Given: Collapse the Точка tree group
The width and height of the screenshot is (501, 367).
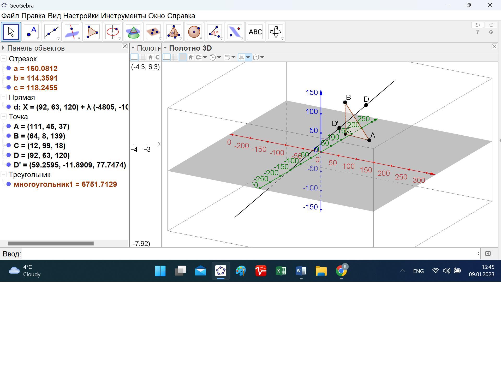Looking at the screenshot, I should coord(4,117).
